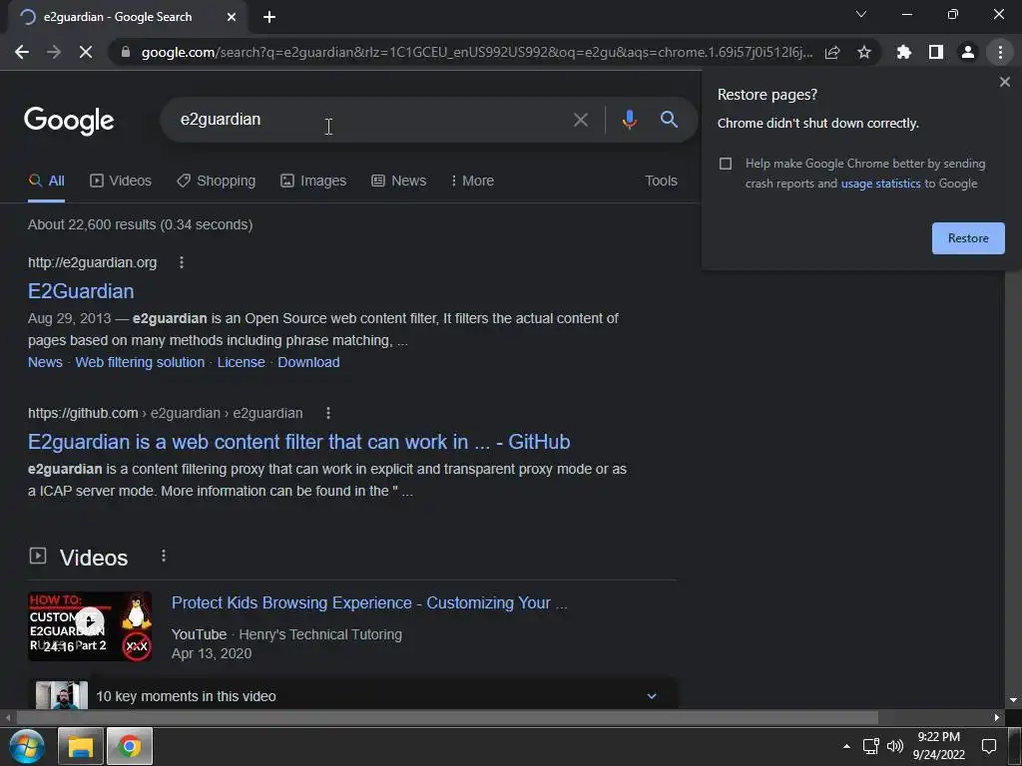
Task: Click the Google logo
Action: coord(69,121)
